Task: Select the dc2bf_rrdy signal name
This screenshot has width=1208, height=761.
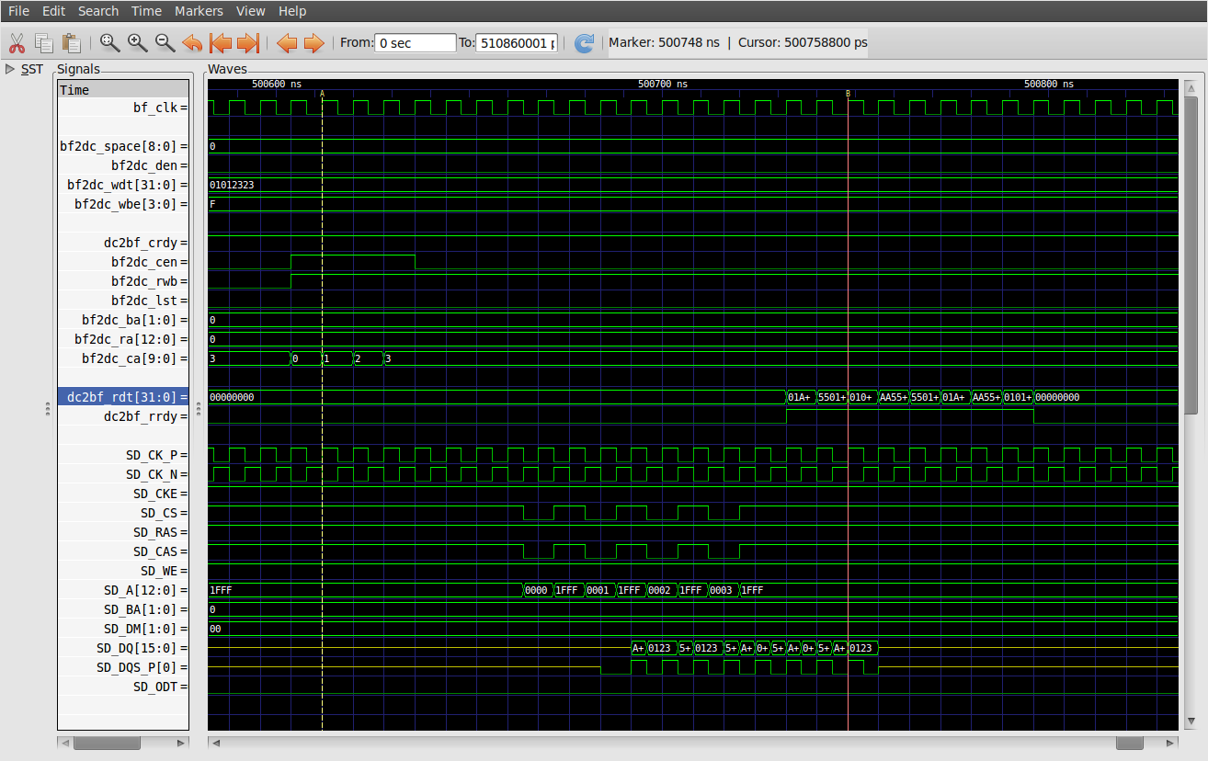Action: tap(148, 416)
